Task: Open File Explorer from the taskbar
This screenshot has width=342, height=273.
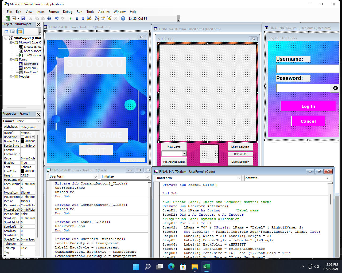Action: (x=195, y=266)
